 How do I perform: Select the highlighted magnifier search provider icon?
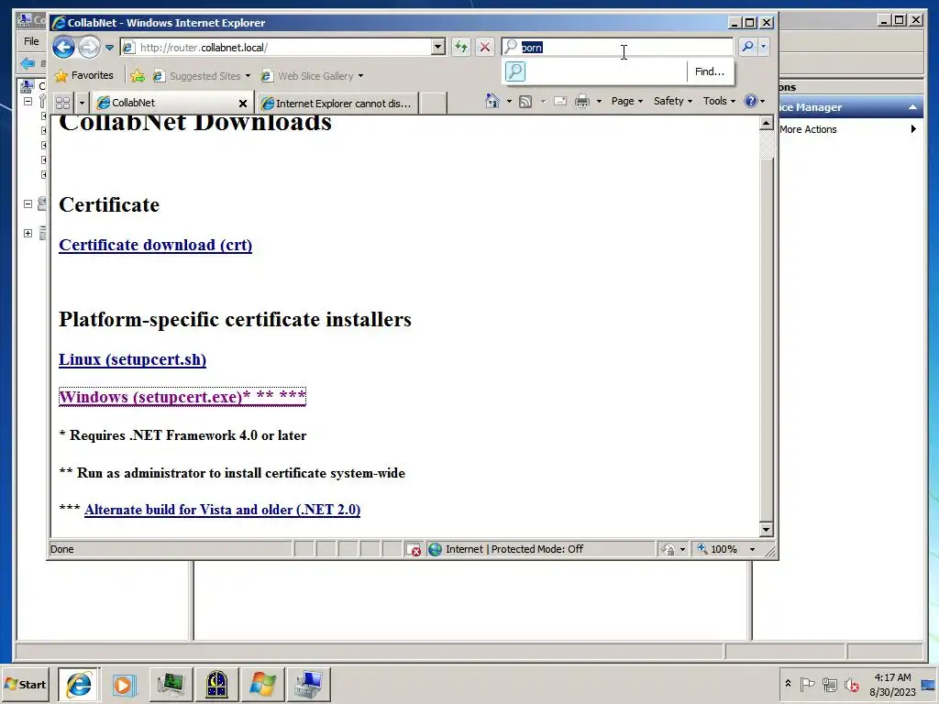tap(515, 71)
